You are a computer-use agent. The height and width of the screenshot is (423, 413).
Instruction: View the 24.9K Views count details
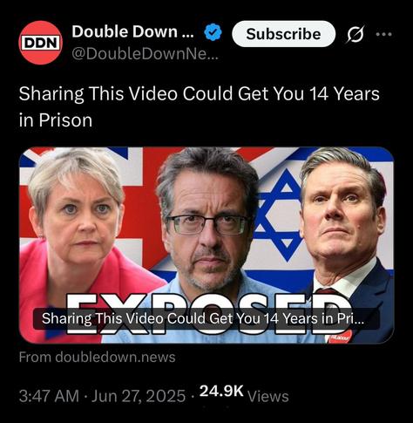(244, 394)
